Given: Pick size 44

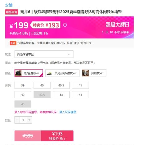Looking at the screenshot, I should [x=80, y=95].
